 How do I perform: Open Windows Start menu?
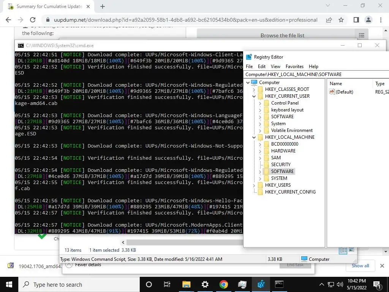click(9, 284)
